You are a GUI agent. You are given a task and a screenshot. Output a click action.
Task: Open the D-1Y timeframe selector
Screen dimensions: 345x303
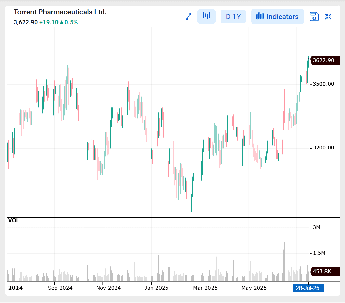pyautogui.click(x=233, y=16)
